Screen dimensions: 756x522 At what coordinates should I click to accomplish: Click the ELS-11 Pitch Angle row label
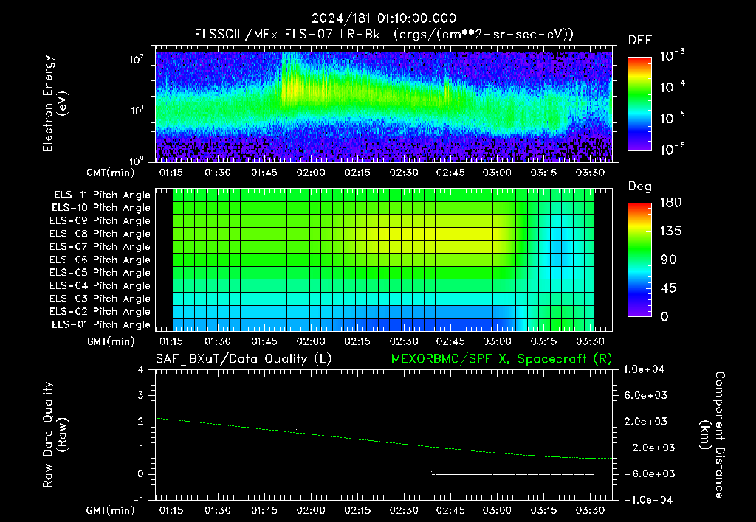coord(102,195)
